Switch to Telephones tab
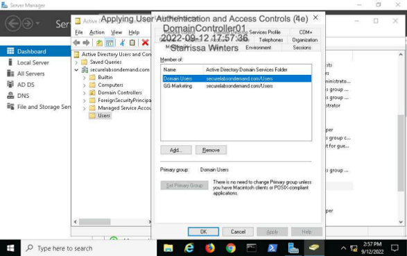The height and width of the screenshot is (256, 407). (x=271, y=40)
